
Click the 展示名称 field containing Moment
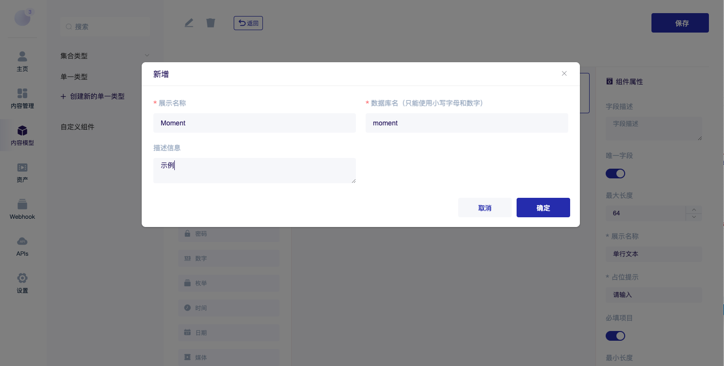tap(255, 123)
